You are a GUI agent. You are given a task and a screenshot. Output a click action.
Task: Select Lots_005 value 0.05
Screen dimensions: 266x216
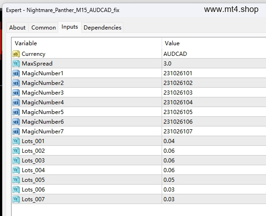[x=169, y=180]
